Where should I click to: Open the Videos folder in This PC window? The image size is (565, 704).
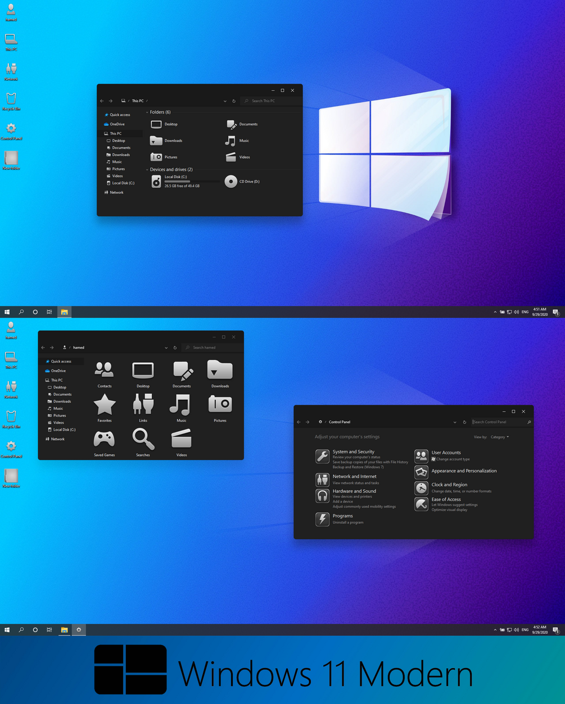click(x=238, y=157)
